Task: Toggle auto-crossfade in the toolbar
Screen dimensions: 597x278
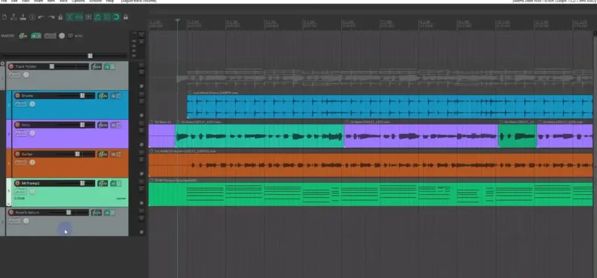Action: [x=70, y=17]
